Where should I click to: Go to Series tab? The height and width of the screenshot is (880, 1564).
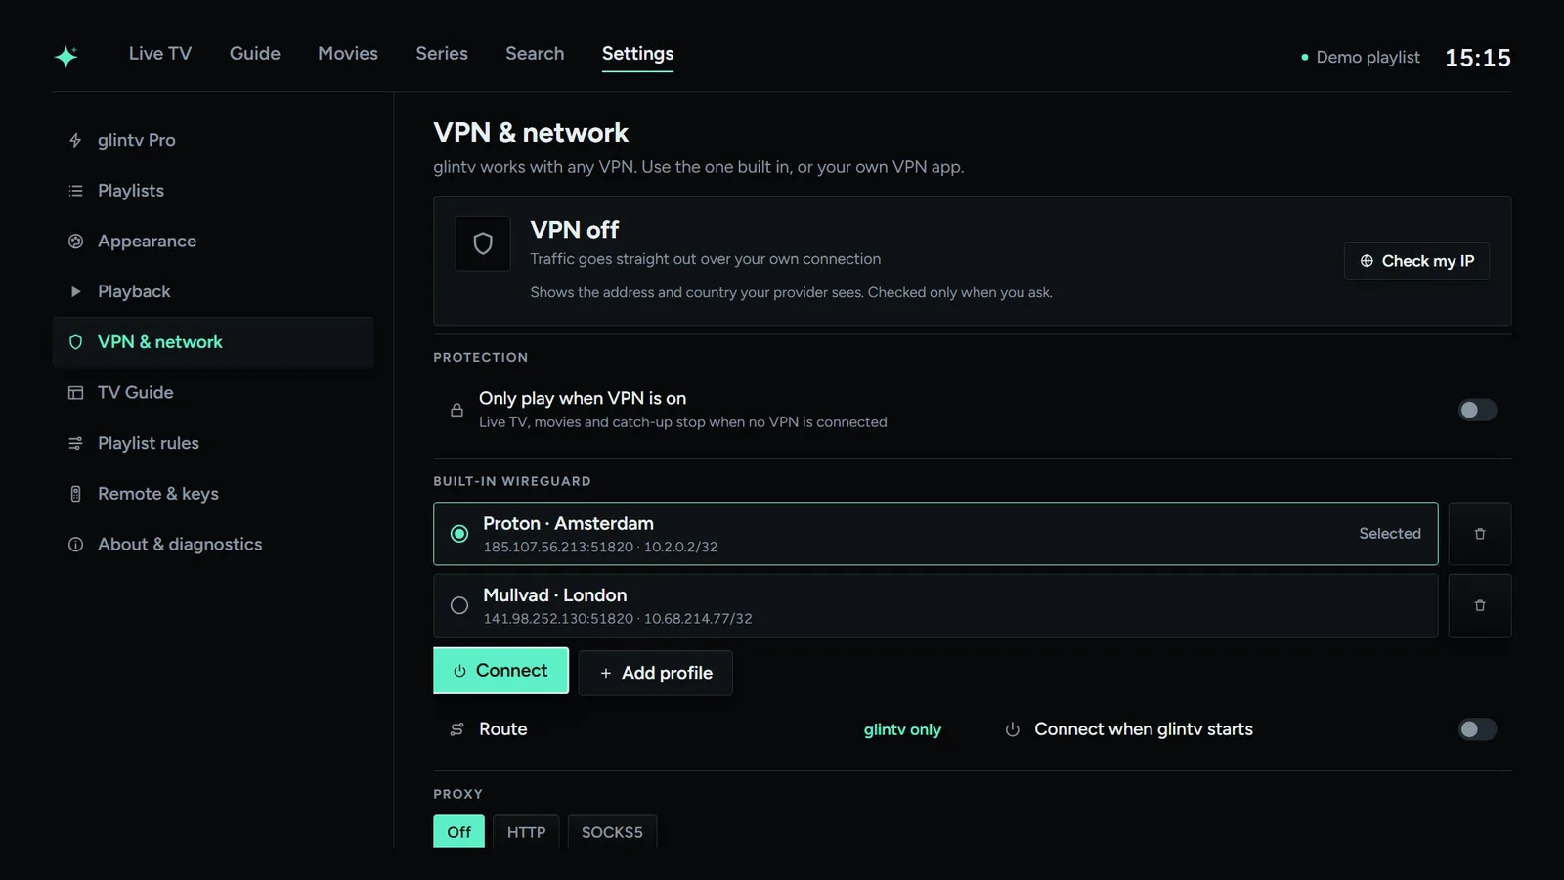442,54
